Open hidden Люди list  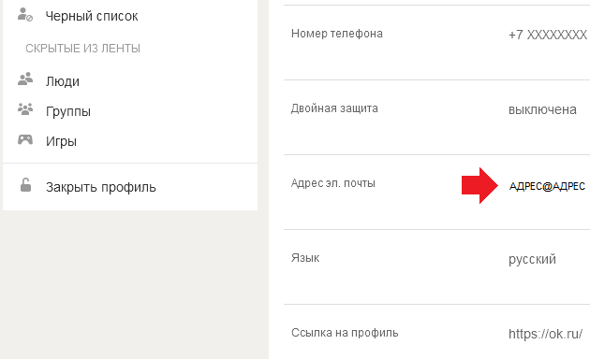[63, 81]
